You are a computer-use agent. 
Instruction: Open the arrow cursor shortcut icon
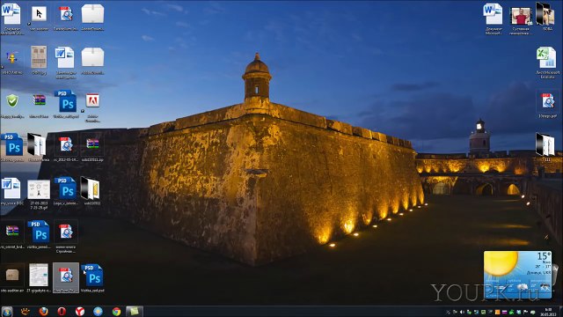(x=39, y=14)
